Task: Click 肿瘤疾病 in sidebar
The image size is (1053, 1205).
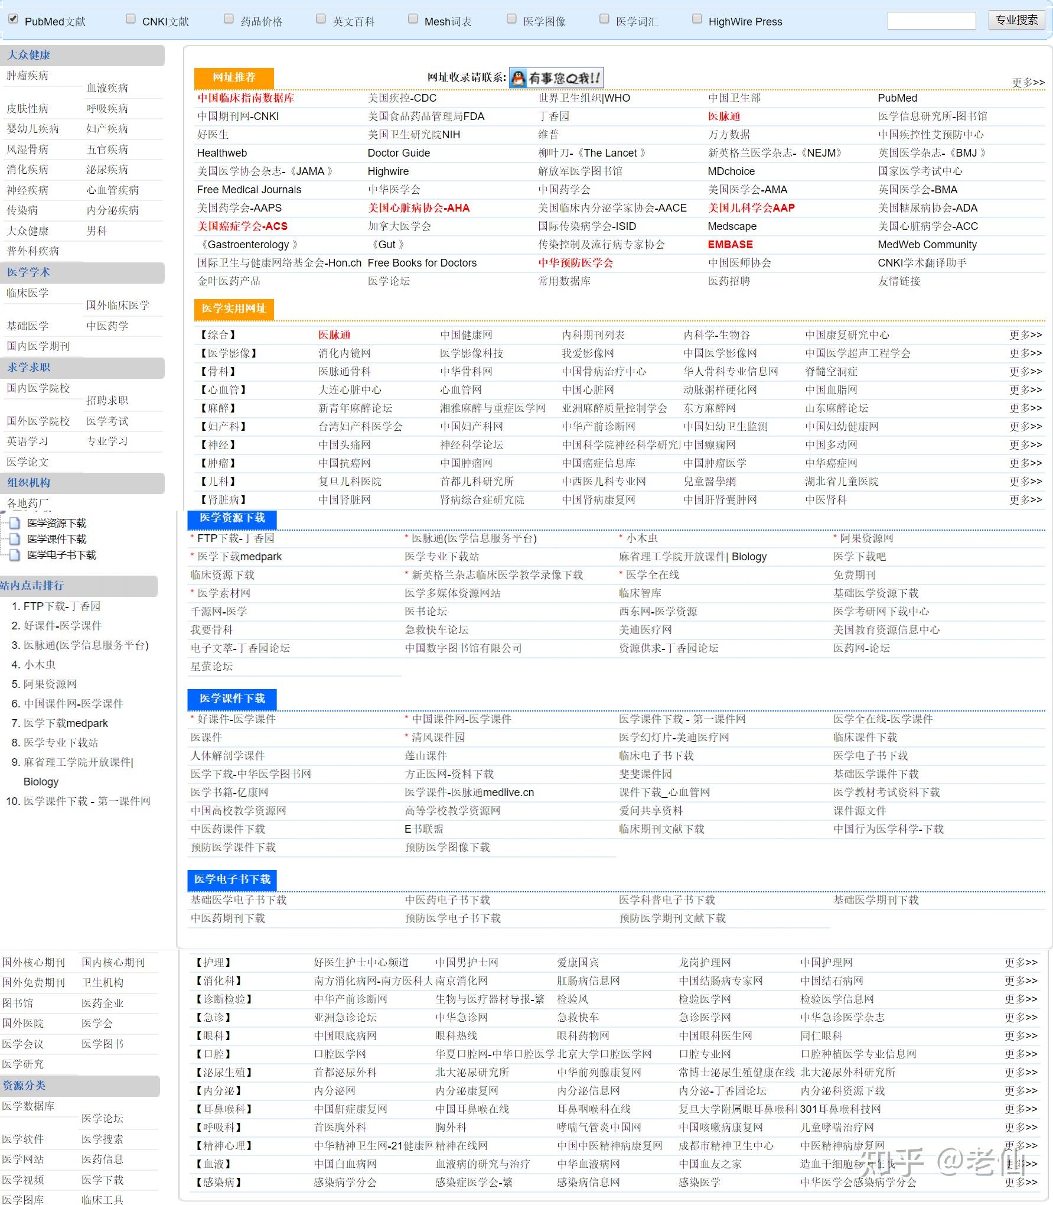Action: click(27, 76)
